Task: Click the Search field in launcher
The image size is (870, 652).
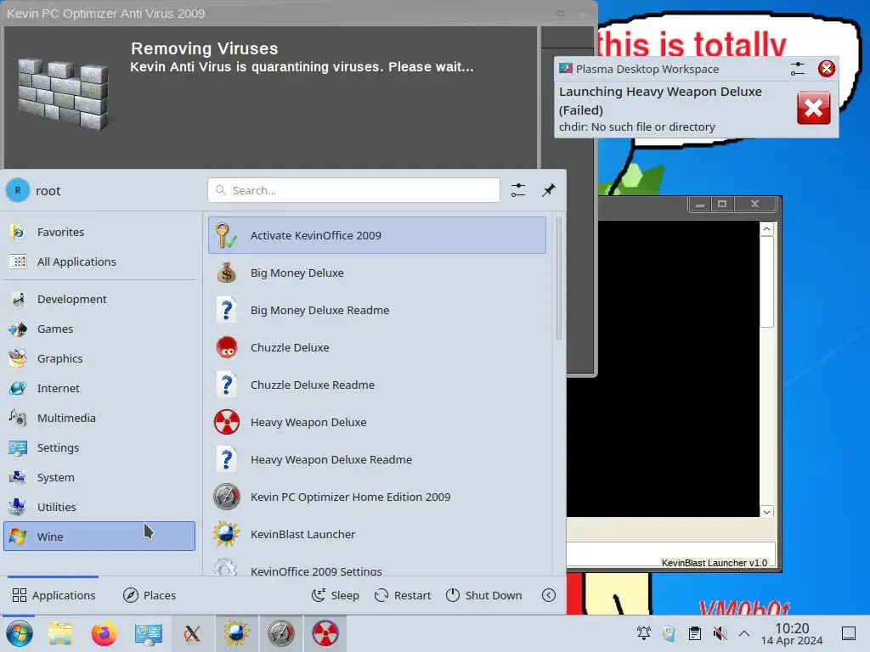Action: (354, 190)
